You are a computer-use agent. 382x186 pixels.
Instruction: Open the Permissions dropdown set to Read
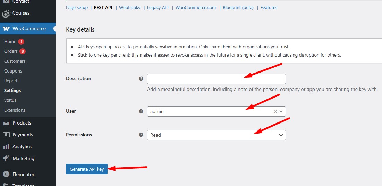(217, 135)
